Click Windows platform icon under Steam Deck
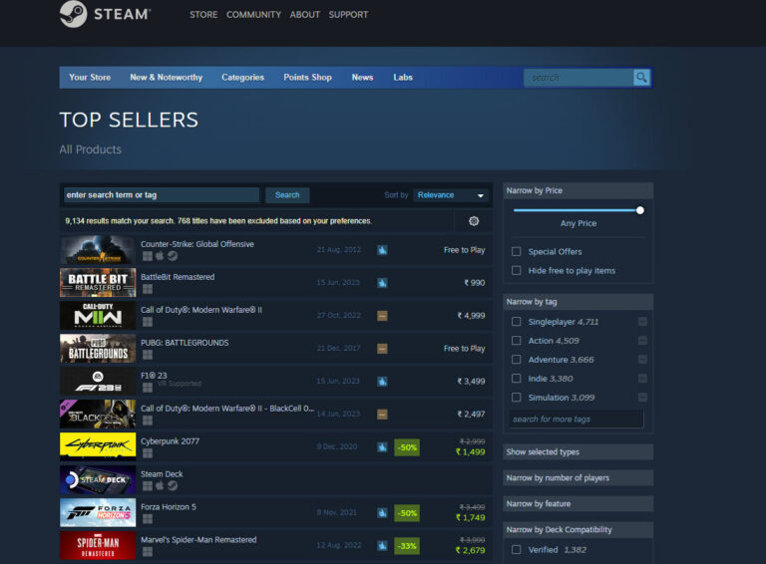The width and height of the screenshot is (766, 564). [147, 486]
